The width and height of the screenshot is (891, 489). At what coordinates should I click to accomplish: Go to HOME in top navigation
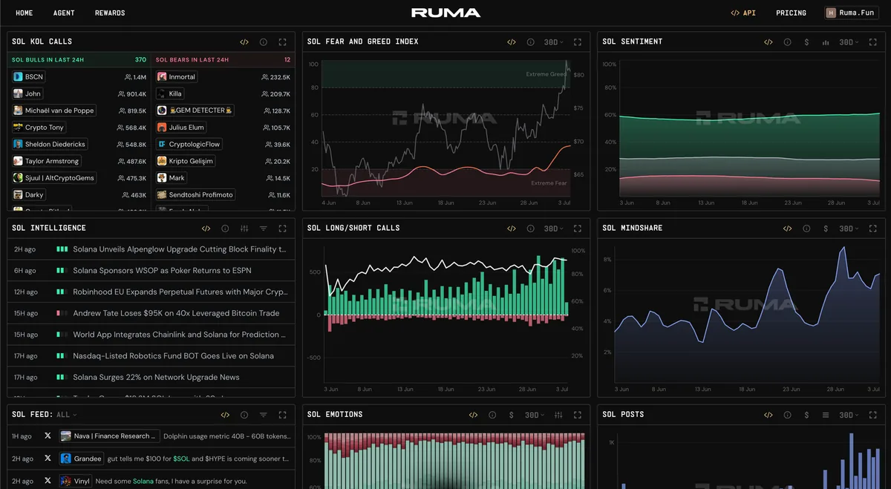[x=25, y=13]
